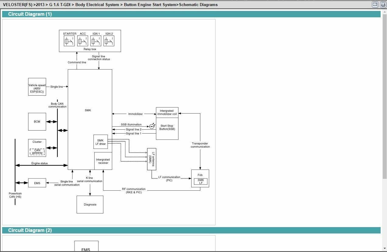The image size is (387, 252).
Task: Click the SSB illumination lamp symbol
Action: [152, 126]
